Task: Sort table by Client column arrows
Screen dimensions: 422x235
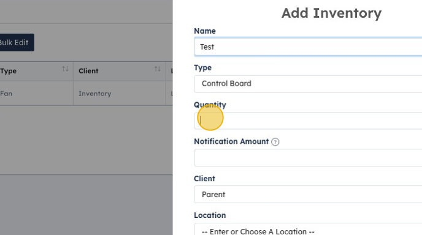Action: [158, 69]
